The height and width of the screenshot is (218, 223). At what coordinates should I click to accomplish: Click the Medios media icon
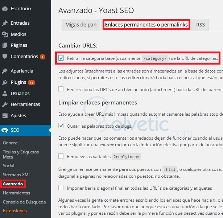pyautogui.click(x=5, y=34)
